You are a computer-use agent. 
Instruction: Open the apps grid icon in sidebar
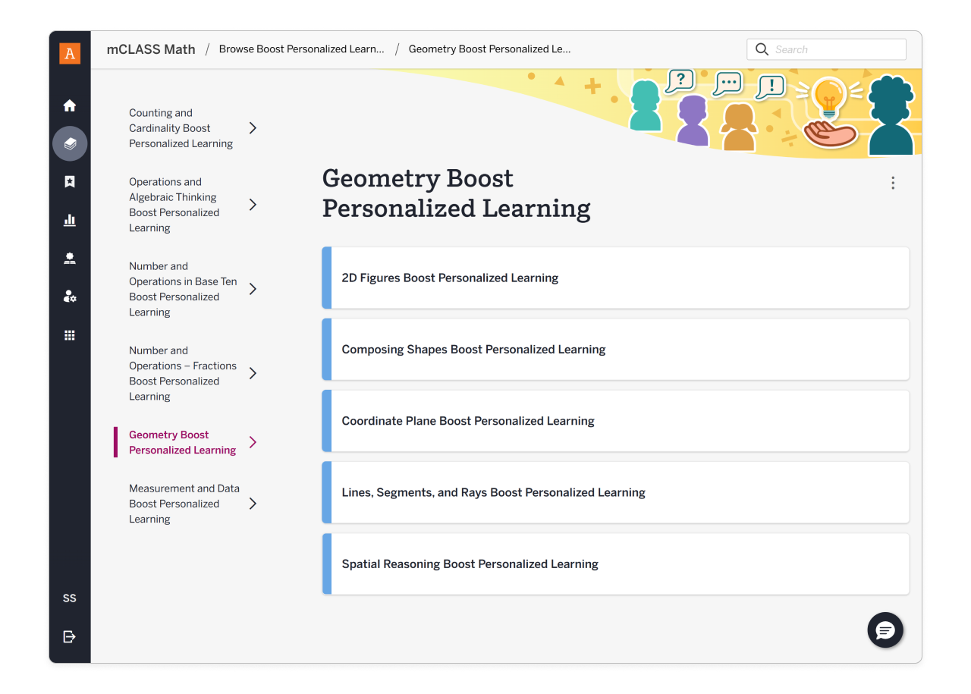point(69,334)
